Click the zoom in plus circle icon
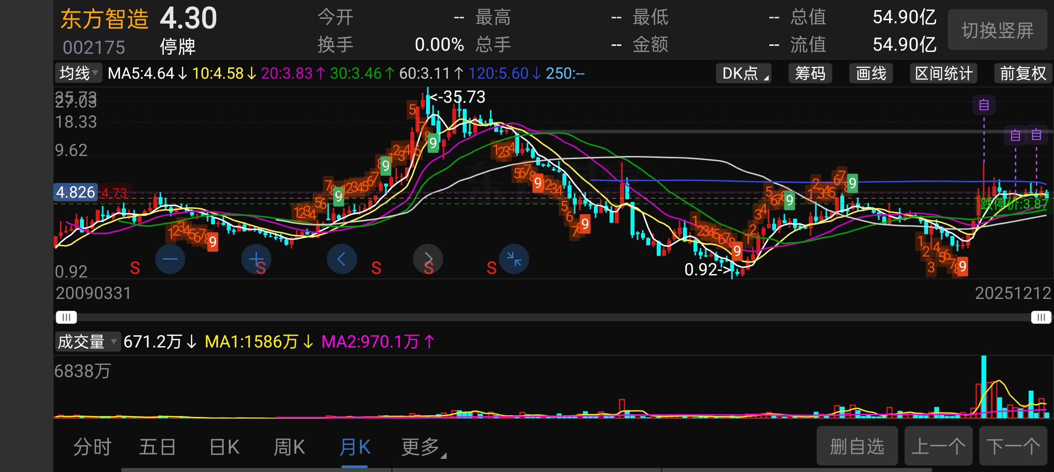Viewport: 1054px width, 472px height. tap(256, 259)
